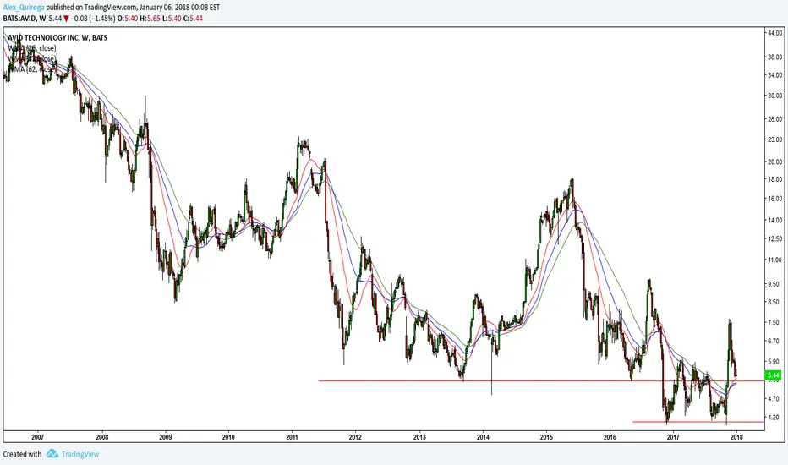The image size is (788, 465).
Task: Click the 2014 year label on time axis
Action: (483, 437)
